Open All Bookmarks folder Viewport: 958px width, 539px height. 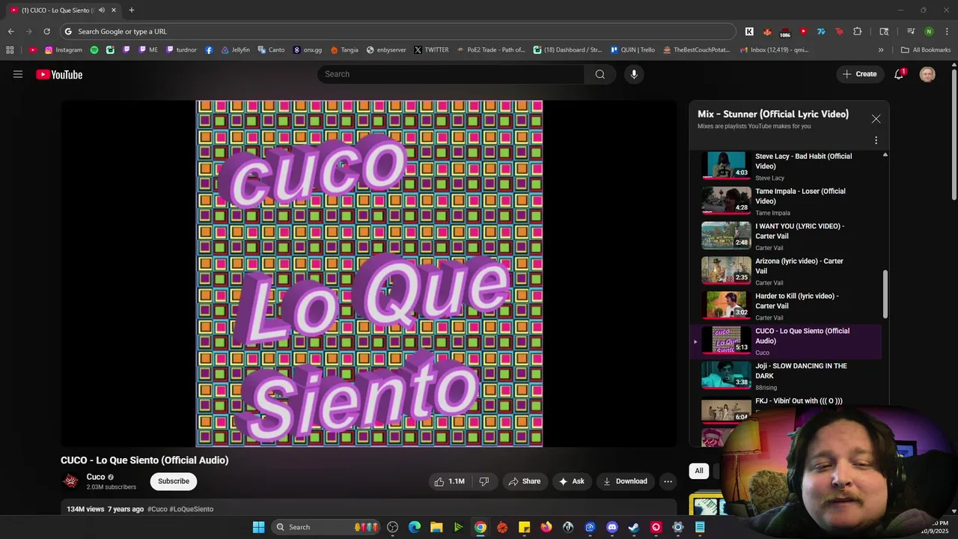(926, 50)
